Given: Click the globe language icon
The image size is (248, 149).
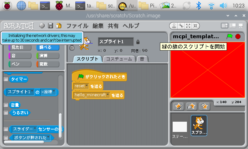Looking at the screenshot, I should (x=42, y=26).
